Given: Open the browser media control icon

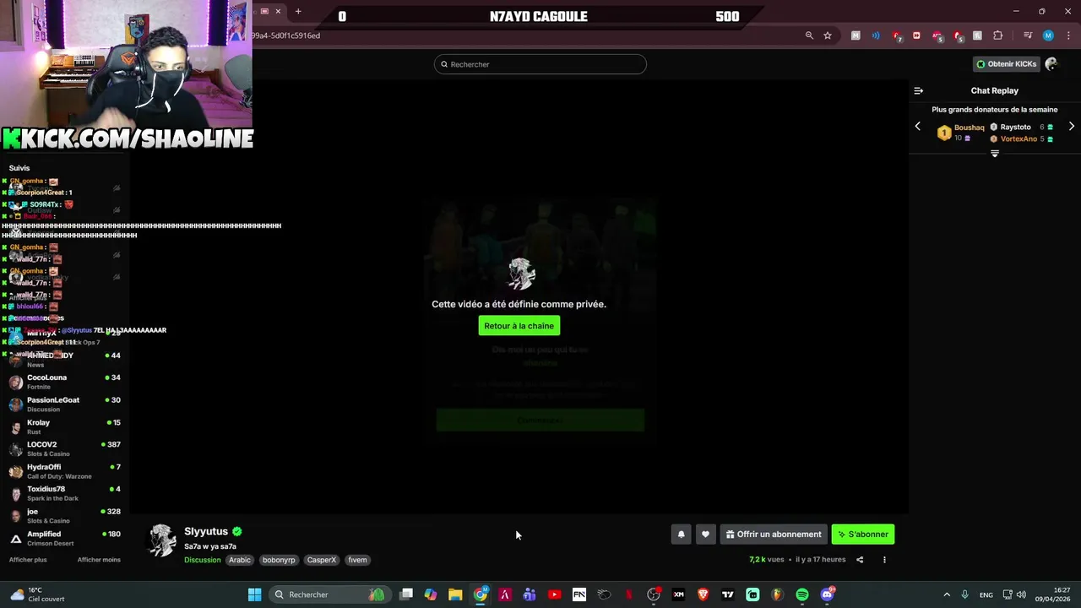Looking at the screenshot, I should click(x=1028, y=35).
